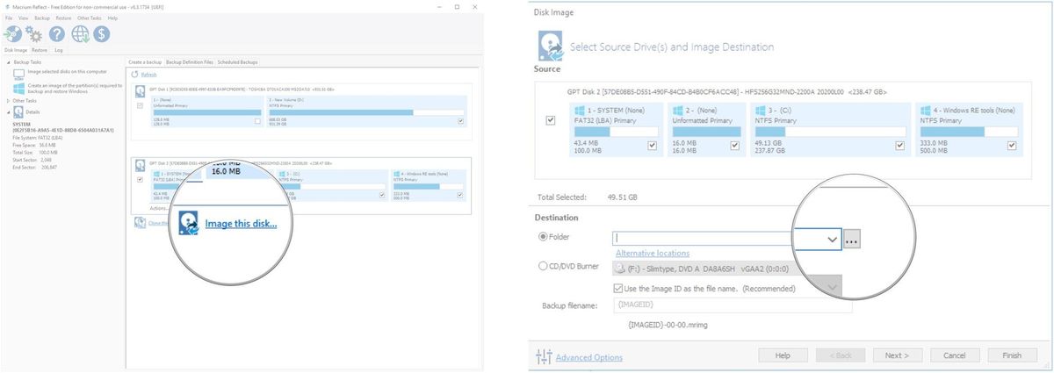The image size is (1054, 373).
Task: Click the Windows icon of partition 2 (None)
Action: (x=678, y=111)
